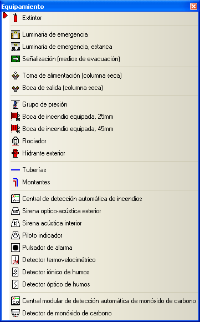Select the red Extintor extinguisher icon
This screenshot has height=322, width=200.
tap(16, 18)
